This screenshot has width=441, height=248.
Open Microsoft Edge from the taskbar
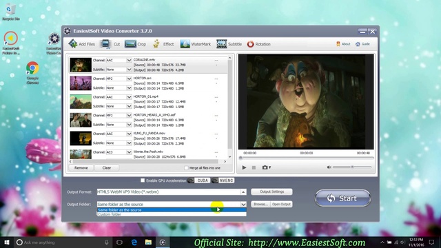(134, 242)
